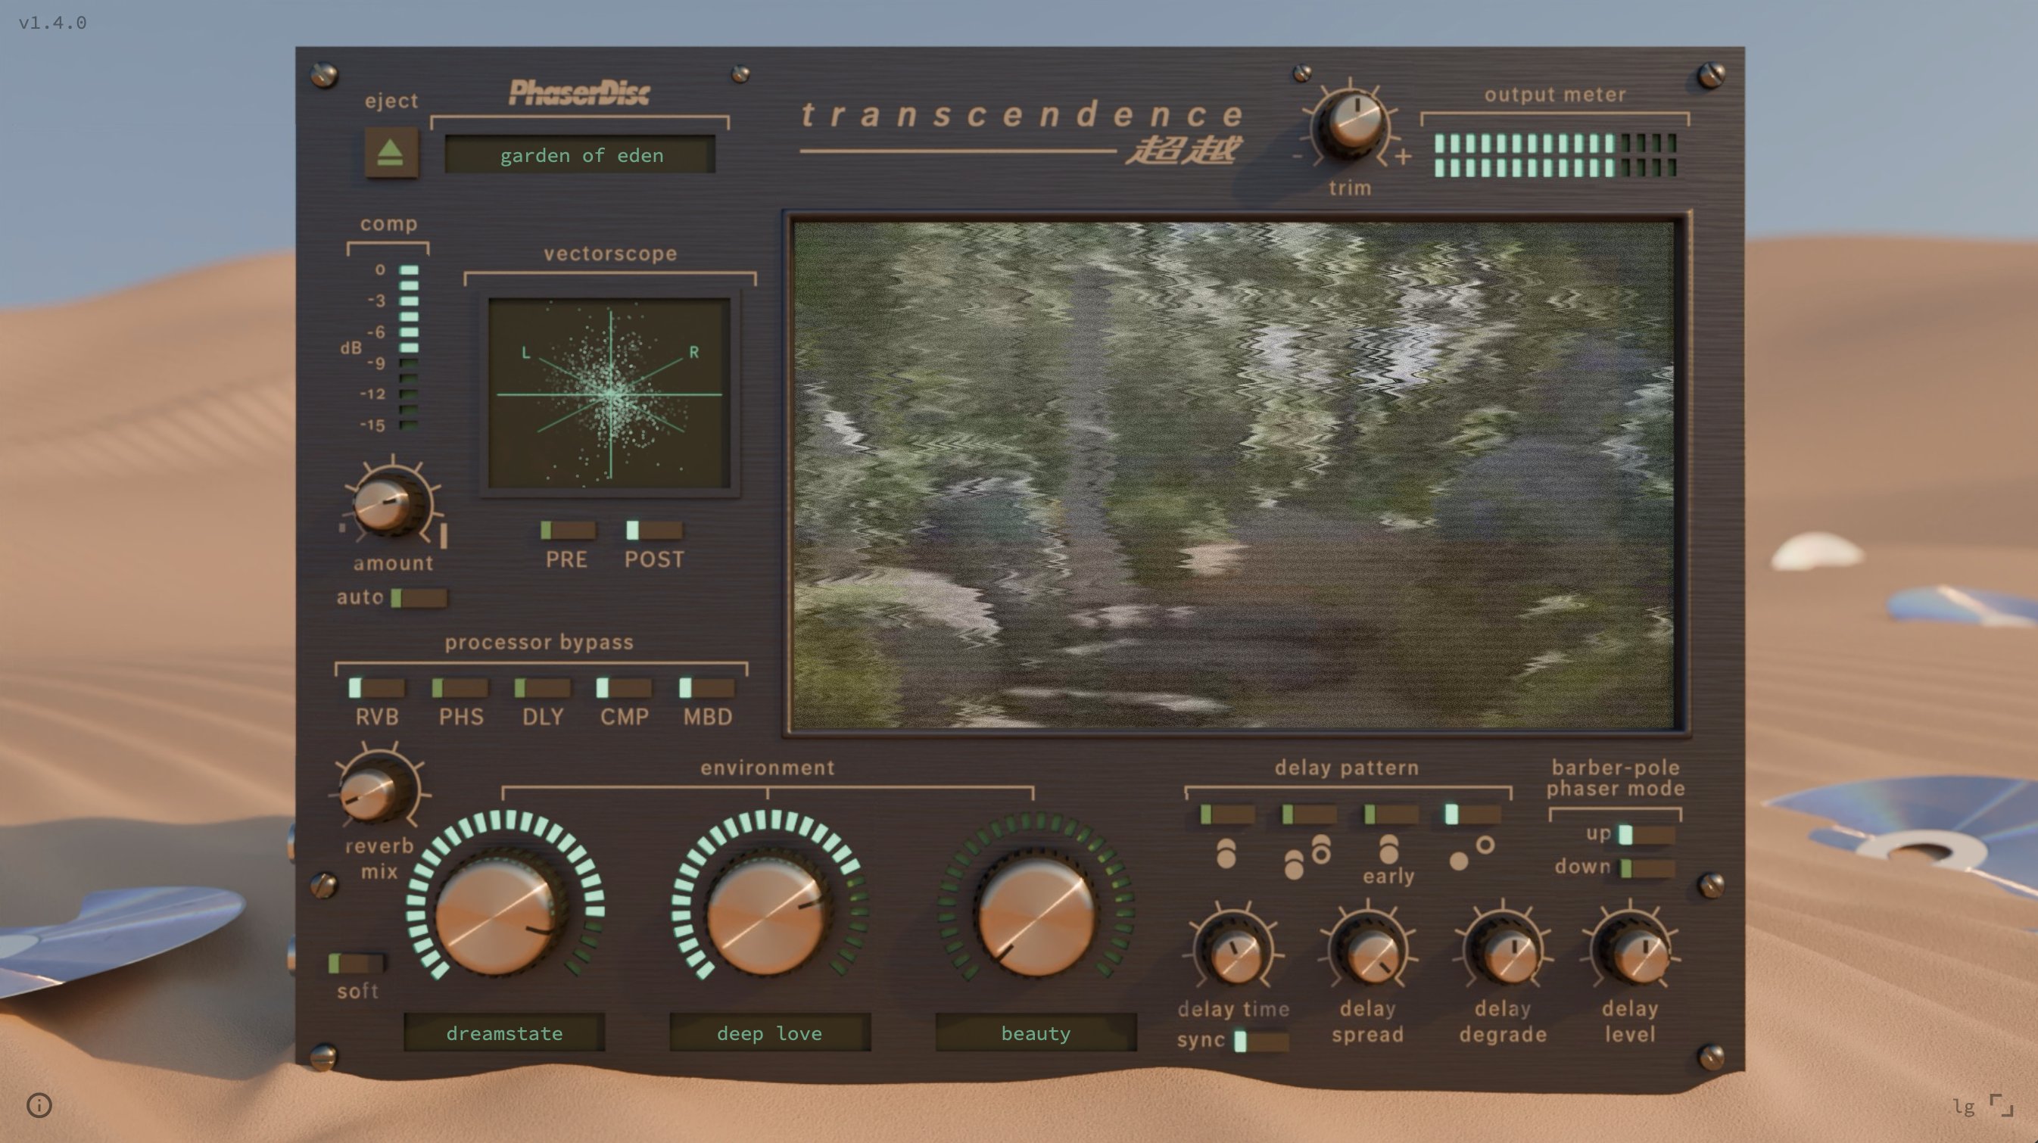Open the garden of eden preset display

click(580, 155)
